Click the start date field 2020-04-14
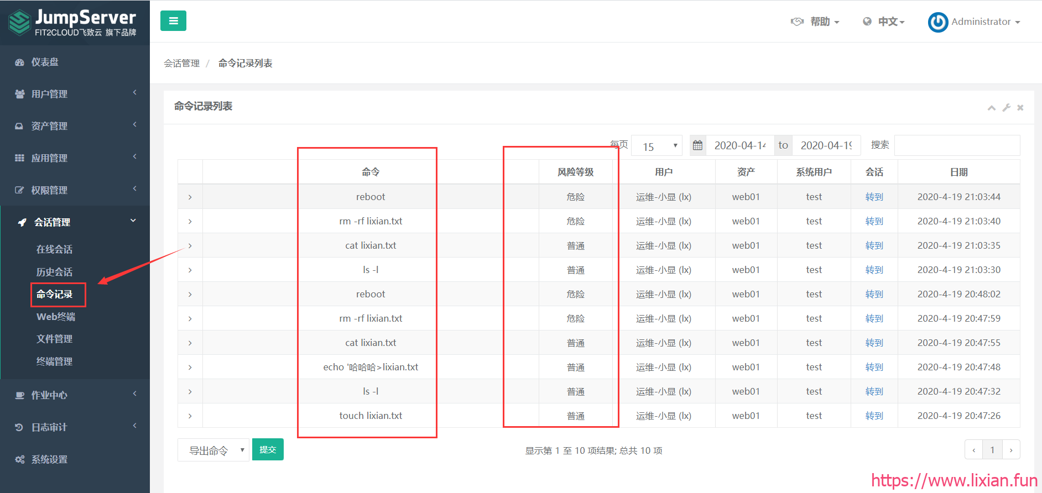The height and width of the screenshot is (493, 1042). pyautogui.click(x=740, y=145)
